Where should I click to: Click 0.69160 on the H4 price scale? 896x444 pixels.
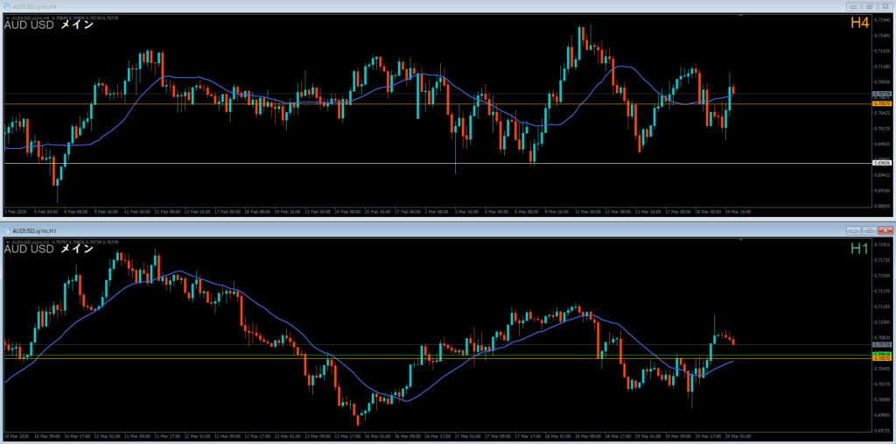(883, 191)
